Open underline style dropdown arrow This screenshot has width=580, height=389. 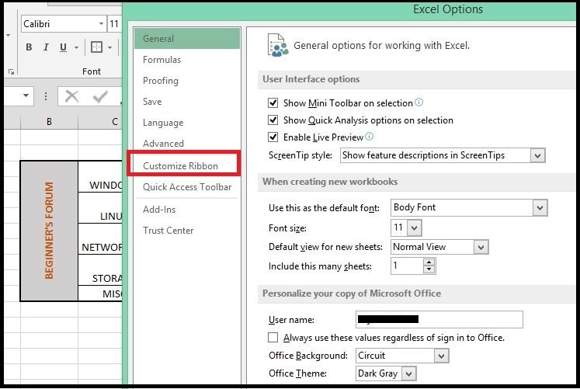click(x=76, y=47)
